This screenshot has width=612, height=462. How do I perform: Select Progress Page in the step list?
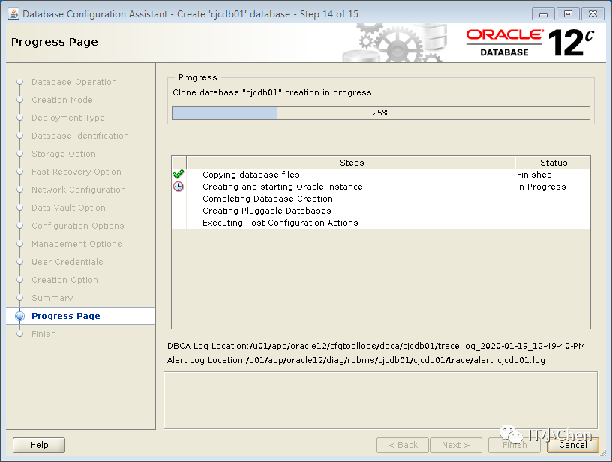pyautogui.click(x=65, y=316)
